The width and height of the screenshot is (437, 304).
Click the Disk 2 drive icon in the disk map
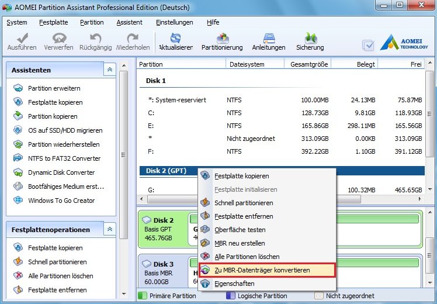point(147,220)
